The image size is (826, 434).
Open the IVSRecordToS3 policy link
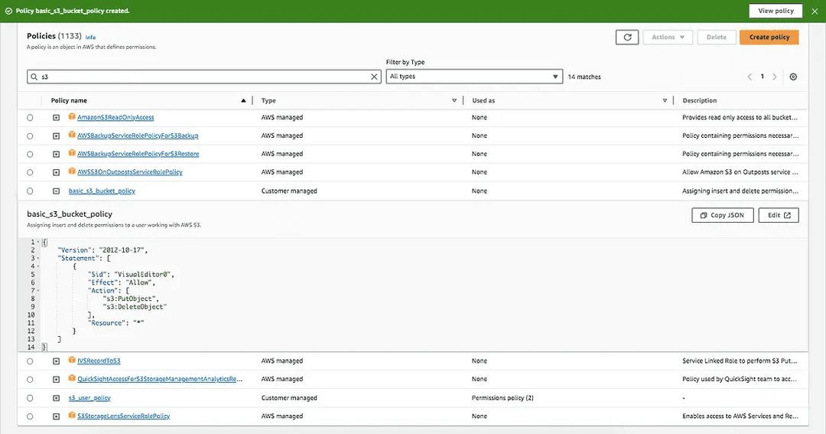point(99,361)
